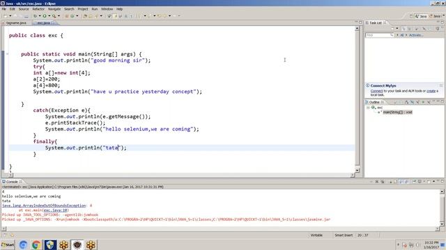Image resolution: width=446 pixels, height=250 pixels.
Task: Open the ArrayIndexOutOfBoundsException console link
Action: coord(44,206)
